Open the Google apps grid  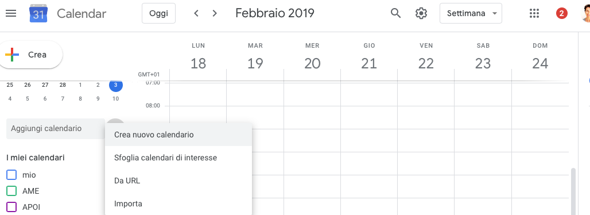(534, 14)
